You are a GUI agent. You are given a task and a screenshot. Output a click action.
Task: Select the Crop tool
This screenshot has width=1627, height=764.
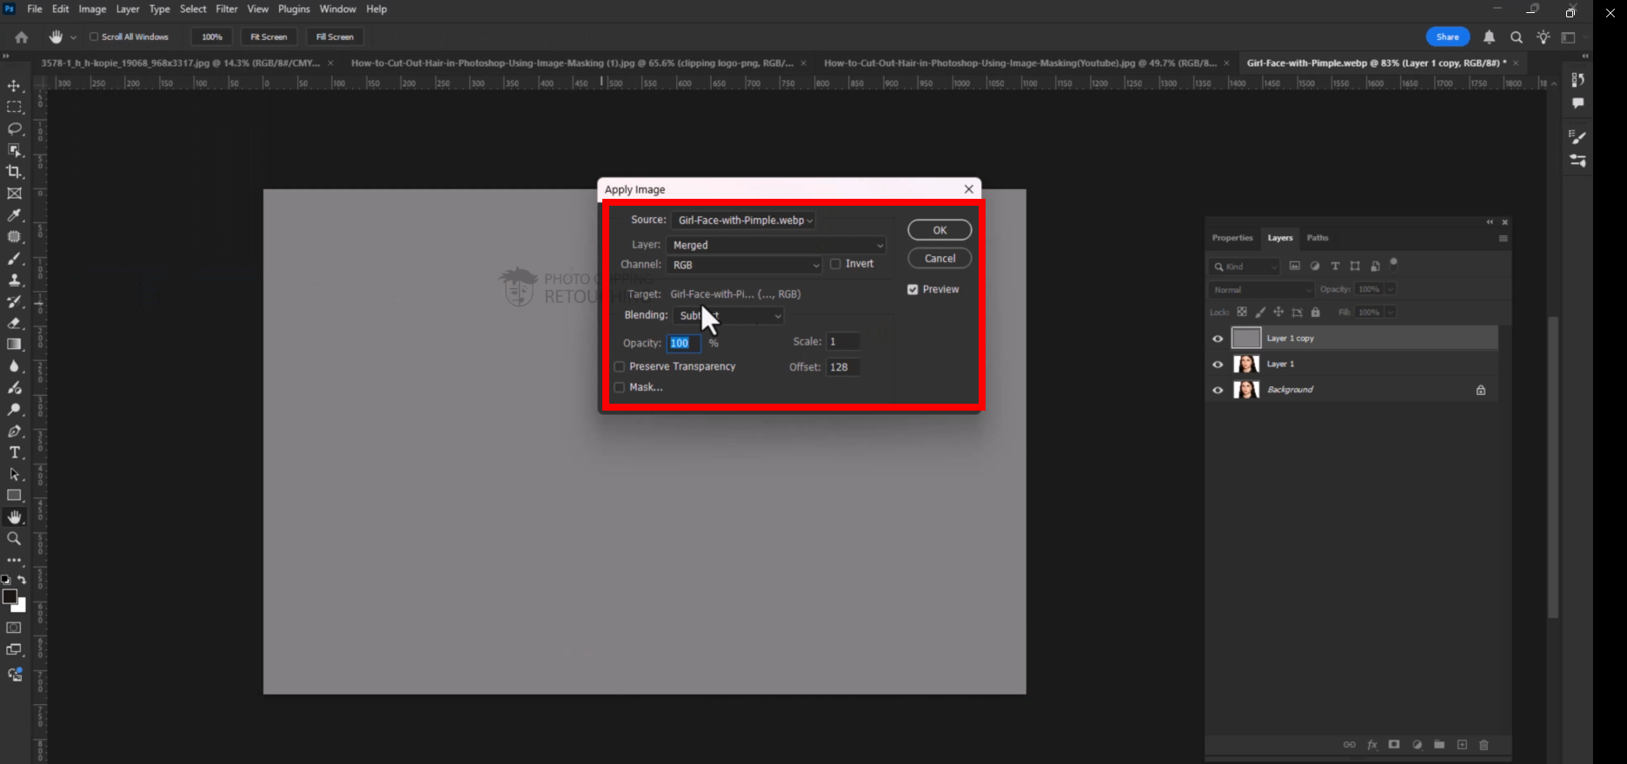coord(14,172)
